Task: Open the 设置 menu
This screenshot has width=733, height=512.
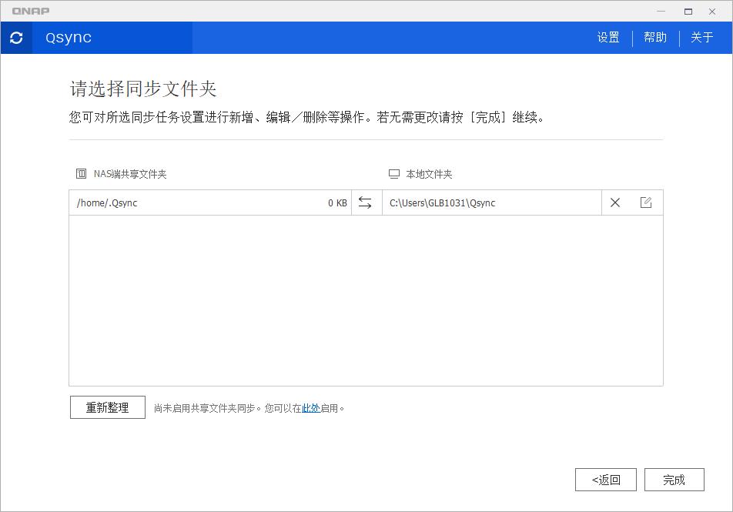Action: 607,37
